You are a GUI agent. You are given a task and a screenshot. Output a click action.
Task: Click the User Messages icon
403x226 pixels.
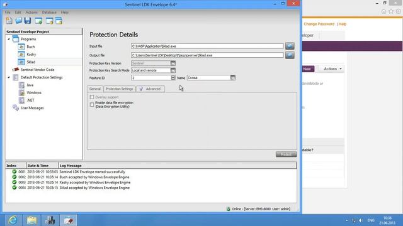(16, 108)
